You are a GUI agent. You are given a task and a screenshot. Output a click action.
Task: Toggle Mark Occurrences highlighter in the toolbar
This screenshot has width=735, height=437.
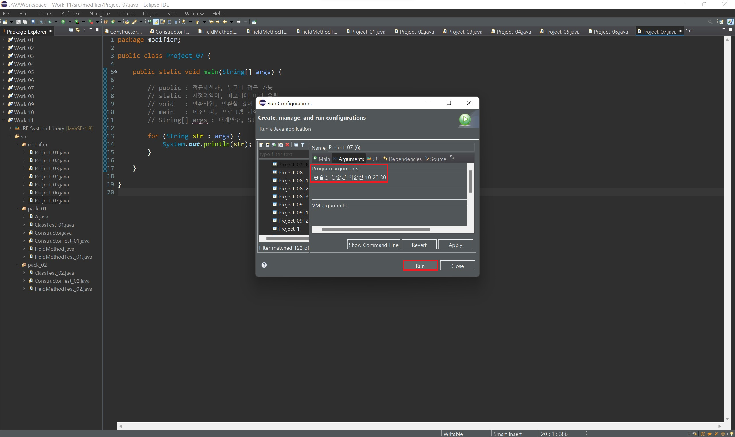click(156, 22)
